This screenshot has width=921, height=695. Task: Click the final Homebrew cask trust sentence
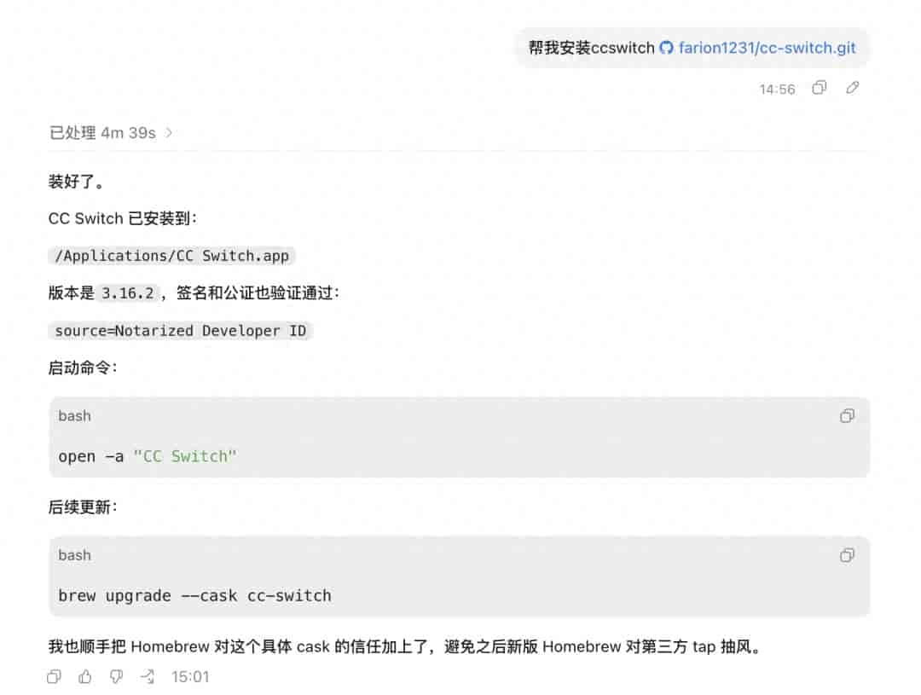coord(406,647)
